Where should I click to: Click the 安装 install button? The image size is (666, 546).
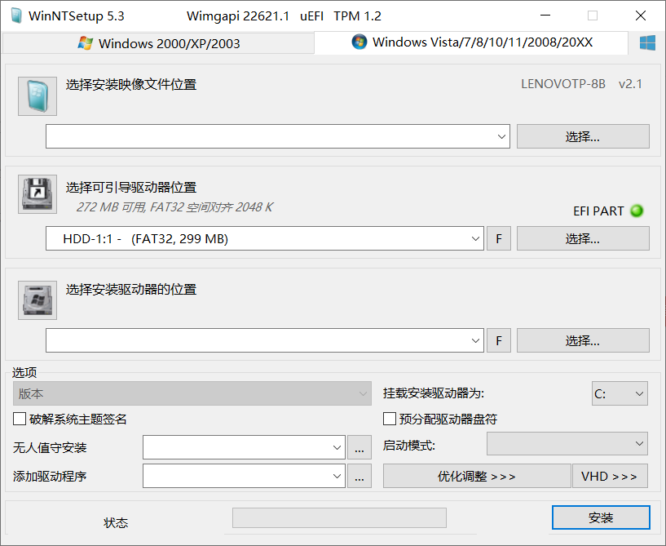[601, 517]
